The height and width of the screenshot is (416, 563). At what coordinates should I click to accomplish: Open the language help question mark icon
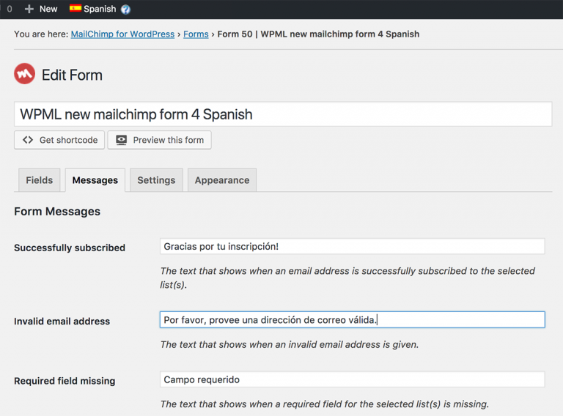pos(125,10)
